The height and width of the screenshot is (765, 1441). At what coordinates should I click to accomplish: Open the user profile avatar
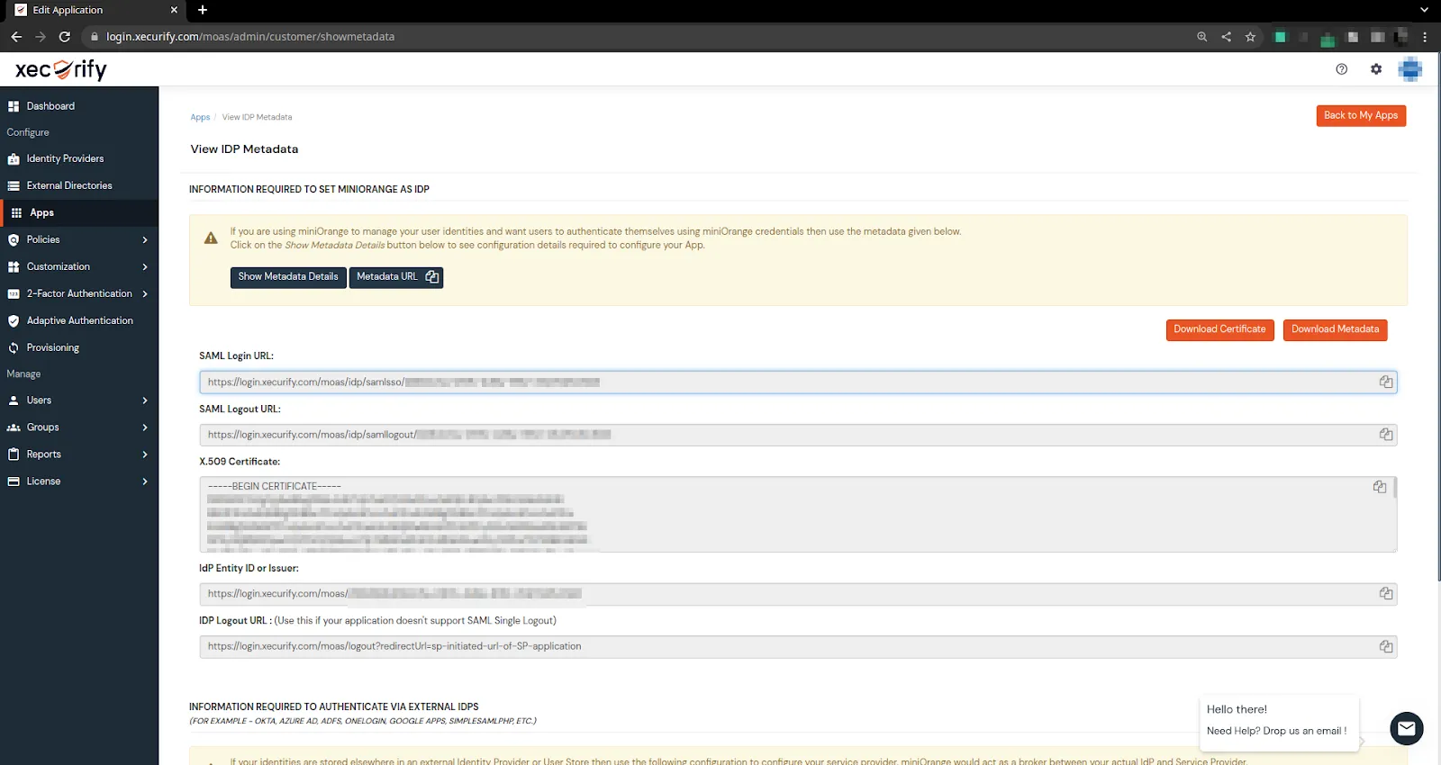(1410, 69)
